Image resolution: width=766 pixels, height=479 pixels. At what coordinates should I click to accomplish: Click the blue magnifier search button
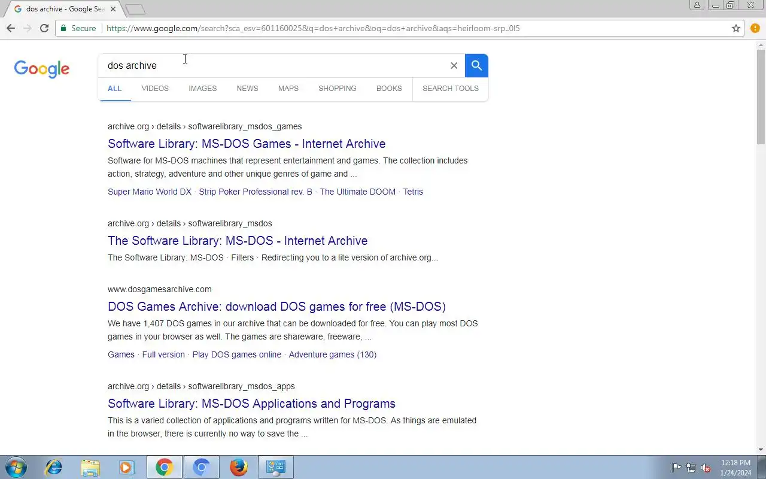click(x=476, y=65)
